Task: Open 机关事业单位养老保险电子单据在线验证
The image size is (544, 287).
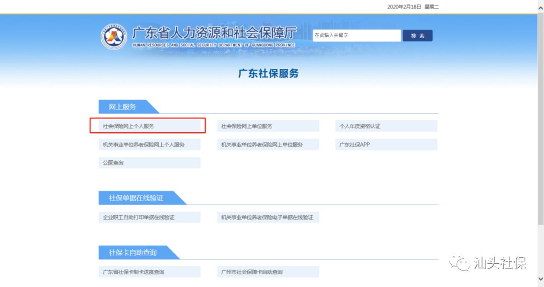Action: coord(268,218)
